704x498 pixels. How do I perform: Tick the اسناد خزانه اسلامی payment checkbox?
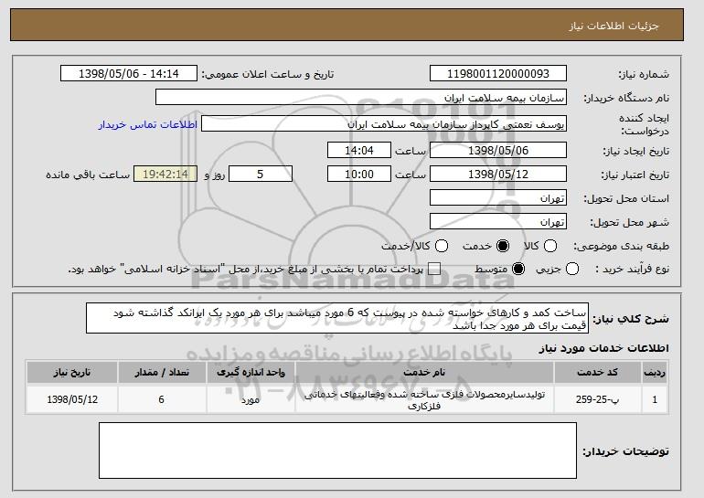[433, 270]
